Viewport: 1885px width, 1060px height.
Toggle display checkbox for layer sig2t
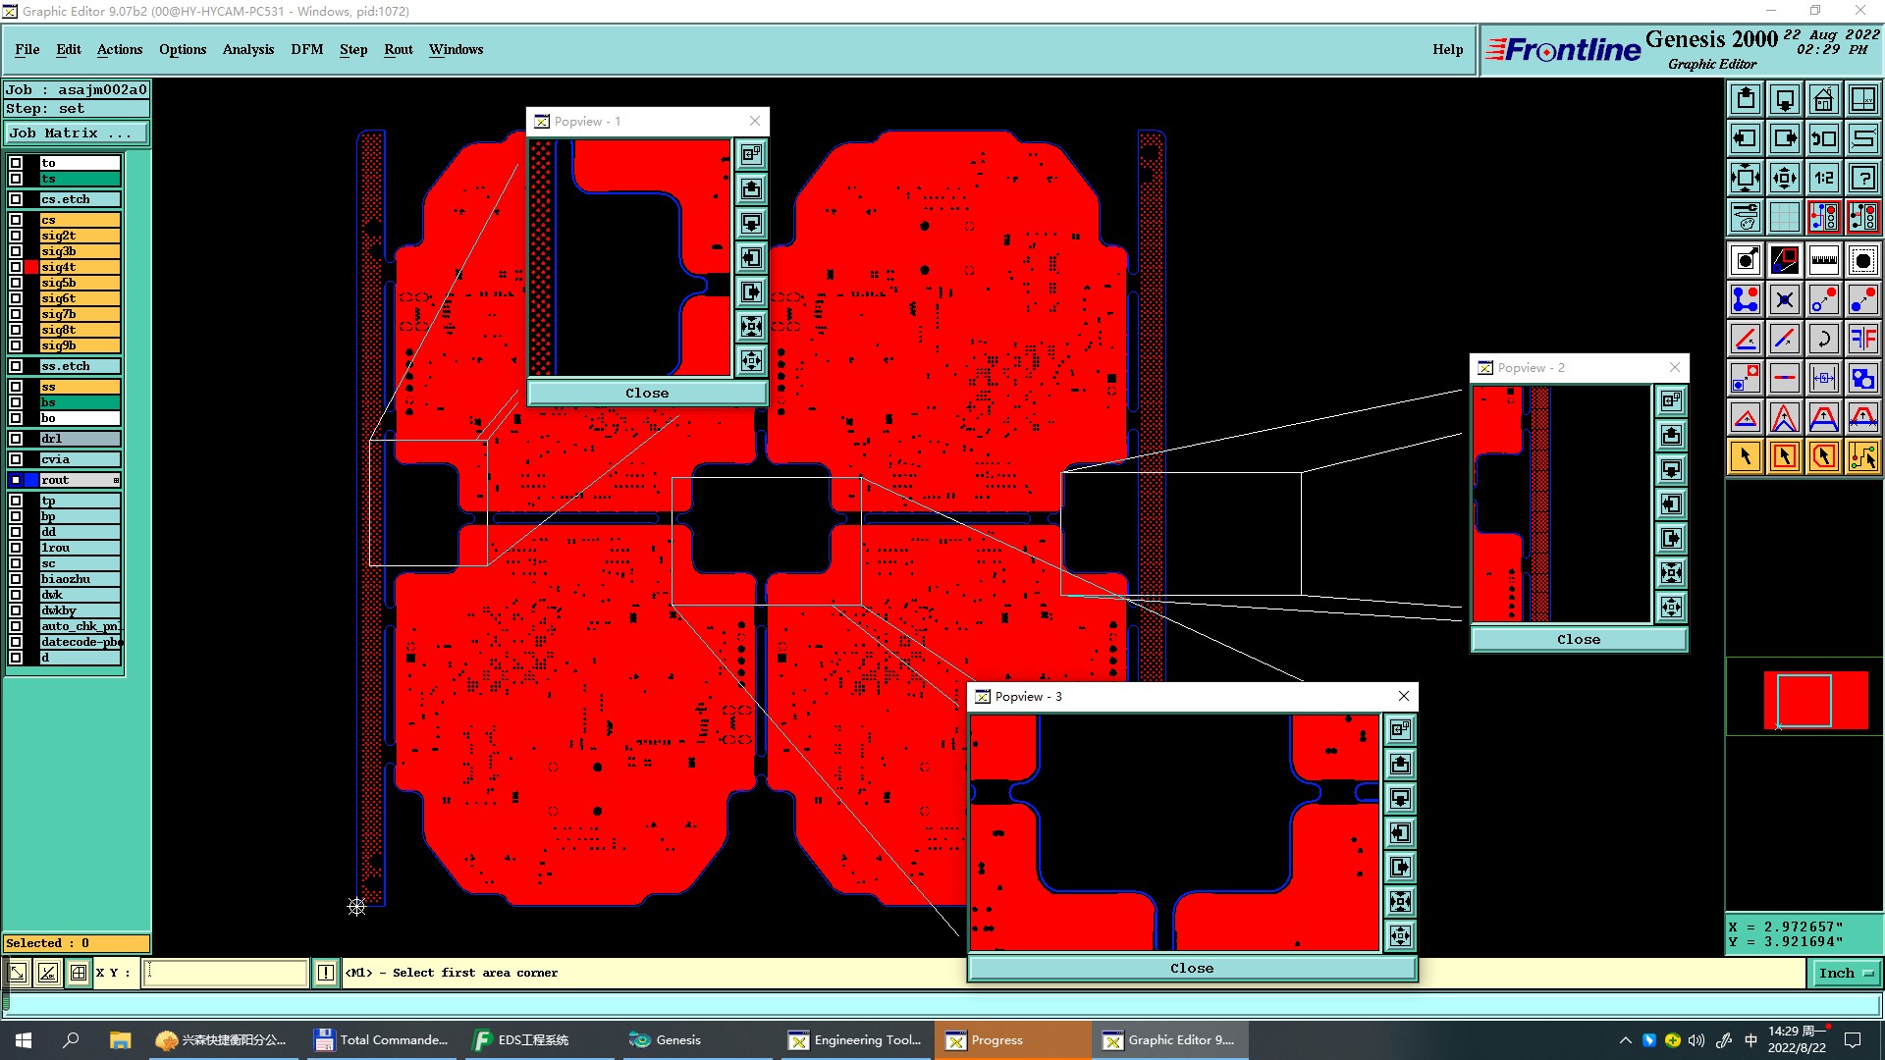16,236
